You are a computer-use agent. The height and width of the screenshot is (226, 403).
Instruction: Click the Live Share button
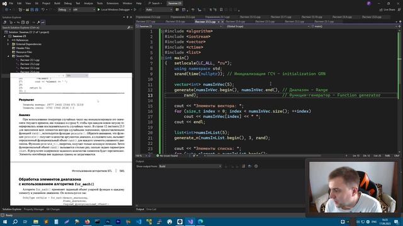pyautogui.click(x=387, y=10)
